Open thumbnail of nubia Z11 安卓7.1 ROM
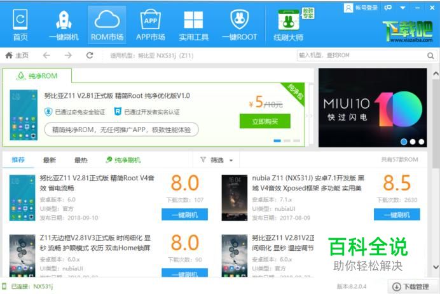 (x=235, y=198)
